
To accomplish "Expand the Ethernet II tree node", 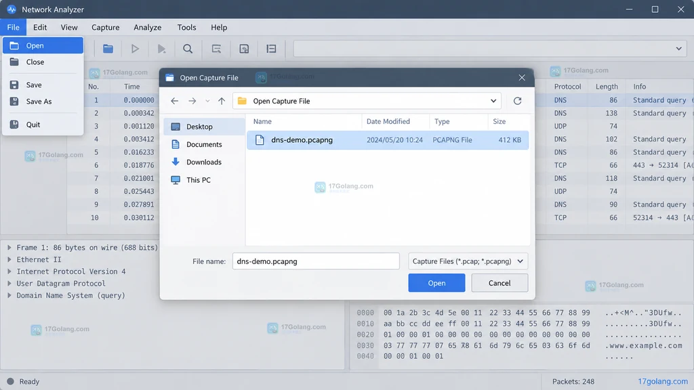I will point(9,259).
